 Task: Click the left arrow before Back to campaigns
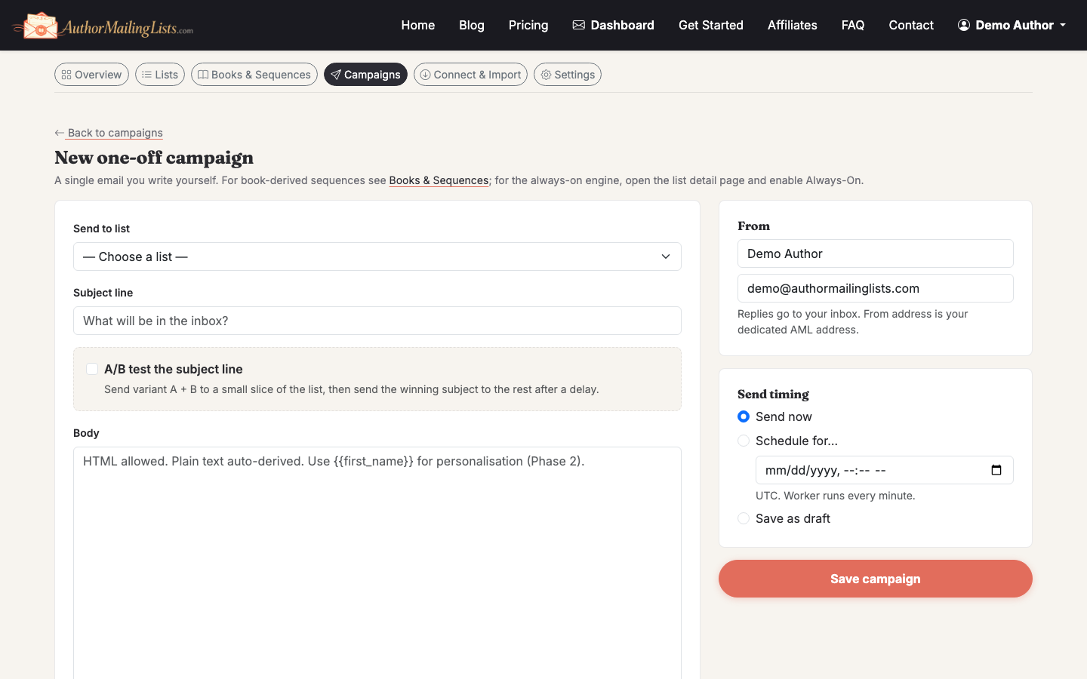pyautogui.click(x=60, y=133)
